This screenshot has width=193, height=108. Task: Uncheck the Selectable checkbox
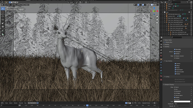tap(175, 49)
